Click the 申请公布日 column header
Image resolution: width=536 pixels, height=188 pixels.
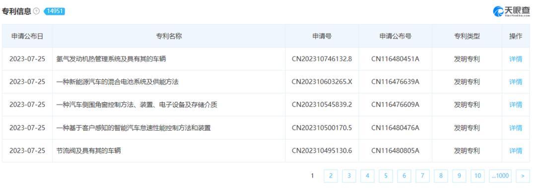(x=27, y=36)
